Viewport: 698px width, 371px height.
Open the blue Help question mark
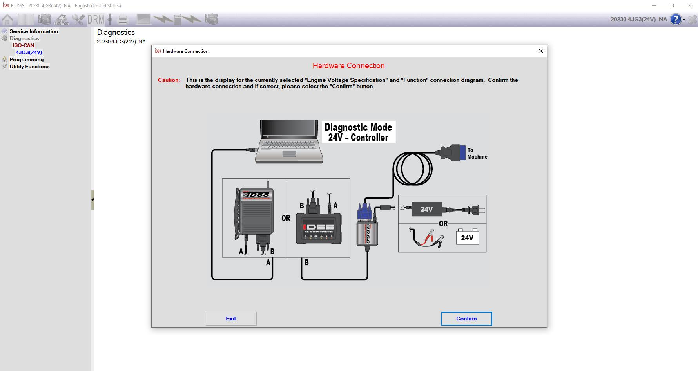point(676,19)
